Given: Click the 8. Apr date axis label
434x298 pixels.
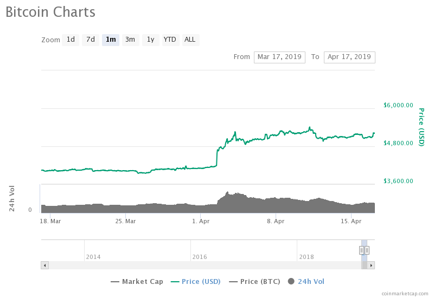Looking at the screenshot, I should [x=276, y=221].
